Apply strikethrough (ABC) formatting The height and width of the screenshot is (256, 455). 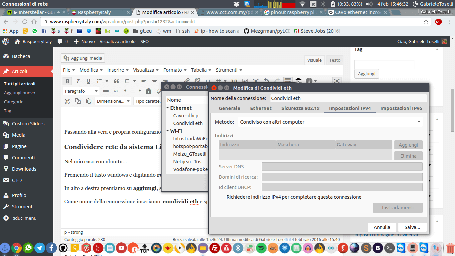[x=116, y=91]
